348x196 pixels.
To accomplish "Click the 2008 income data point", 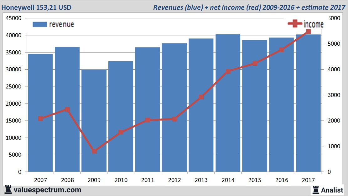I will [67, 109].
